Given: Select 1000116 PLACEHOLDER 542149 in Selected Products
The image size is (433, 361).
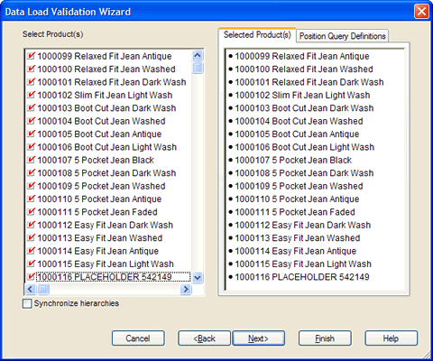Looking at the screenshot, I should point(299,277).
